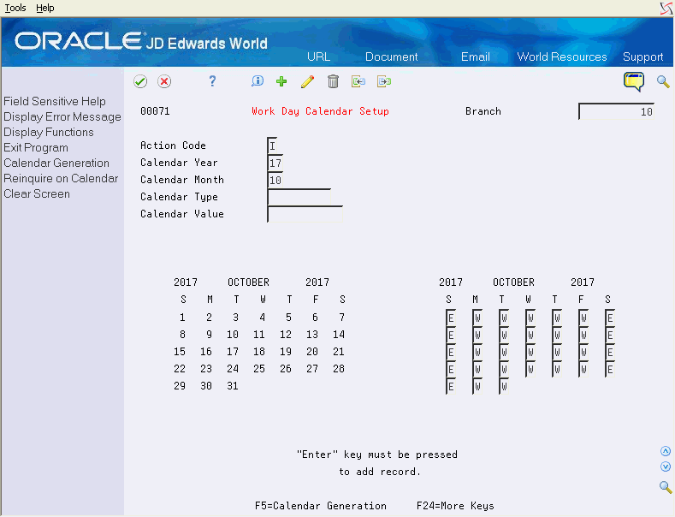Click the Branch input field
675x517 pixels.
pyautogui.click(x=617, y=111)
